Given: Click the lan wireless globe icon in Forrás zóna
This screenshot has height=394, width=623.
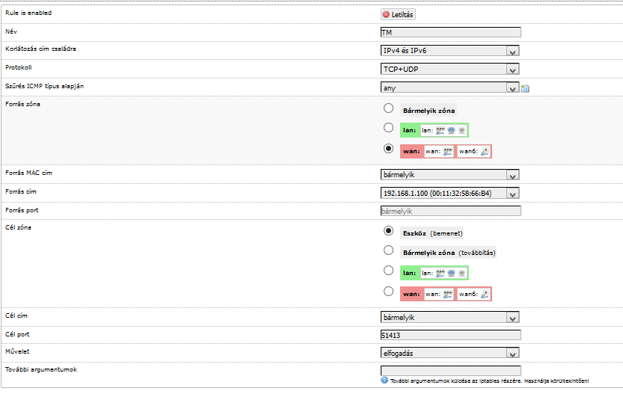Looking at the screenshot, I should [451, 130].
